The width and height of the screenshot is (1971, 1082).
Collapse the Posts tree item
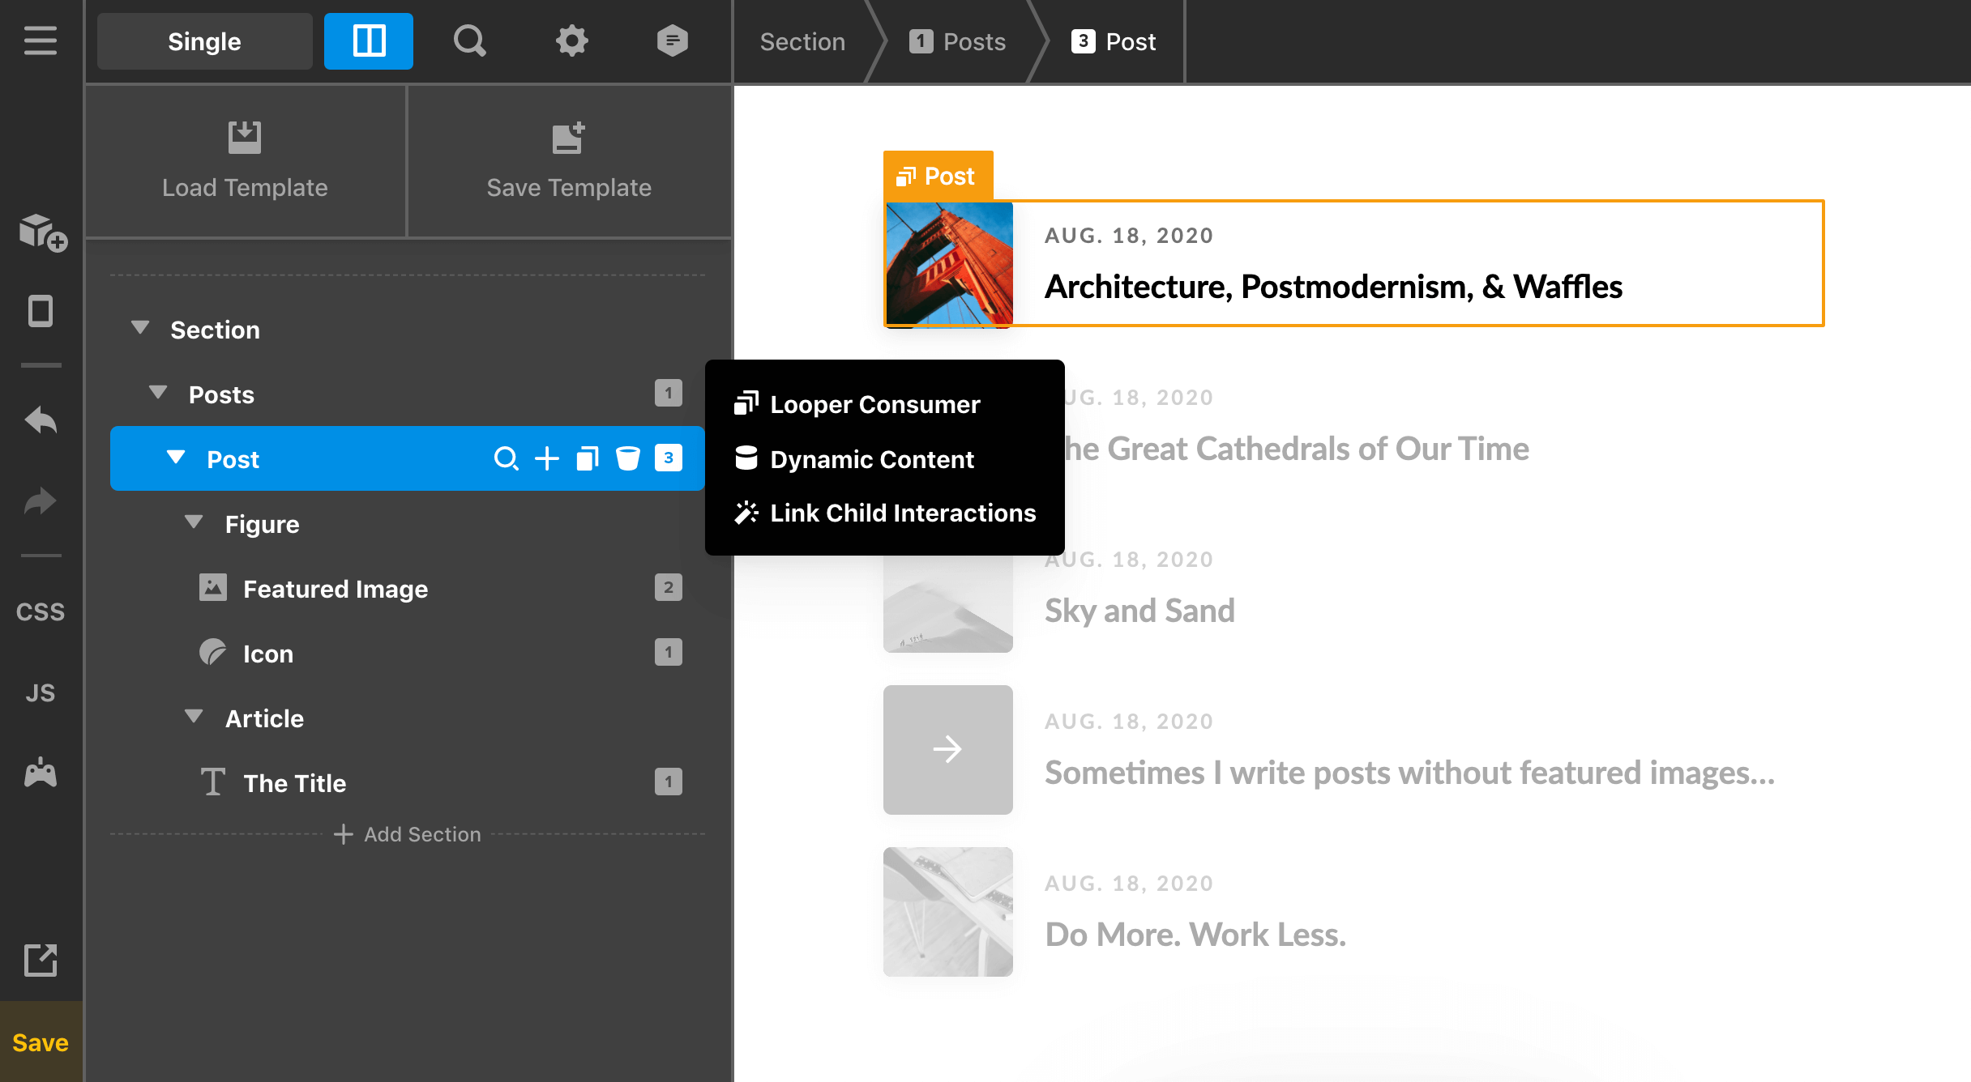coord(158,393)
